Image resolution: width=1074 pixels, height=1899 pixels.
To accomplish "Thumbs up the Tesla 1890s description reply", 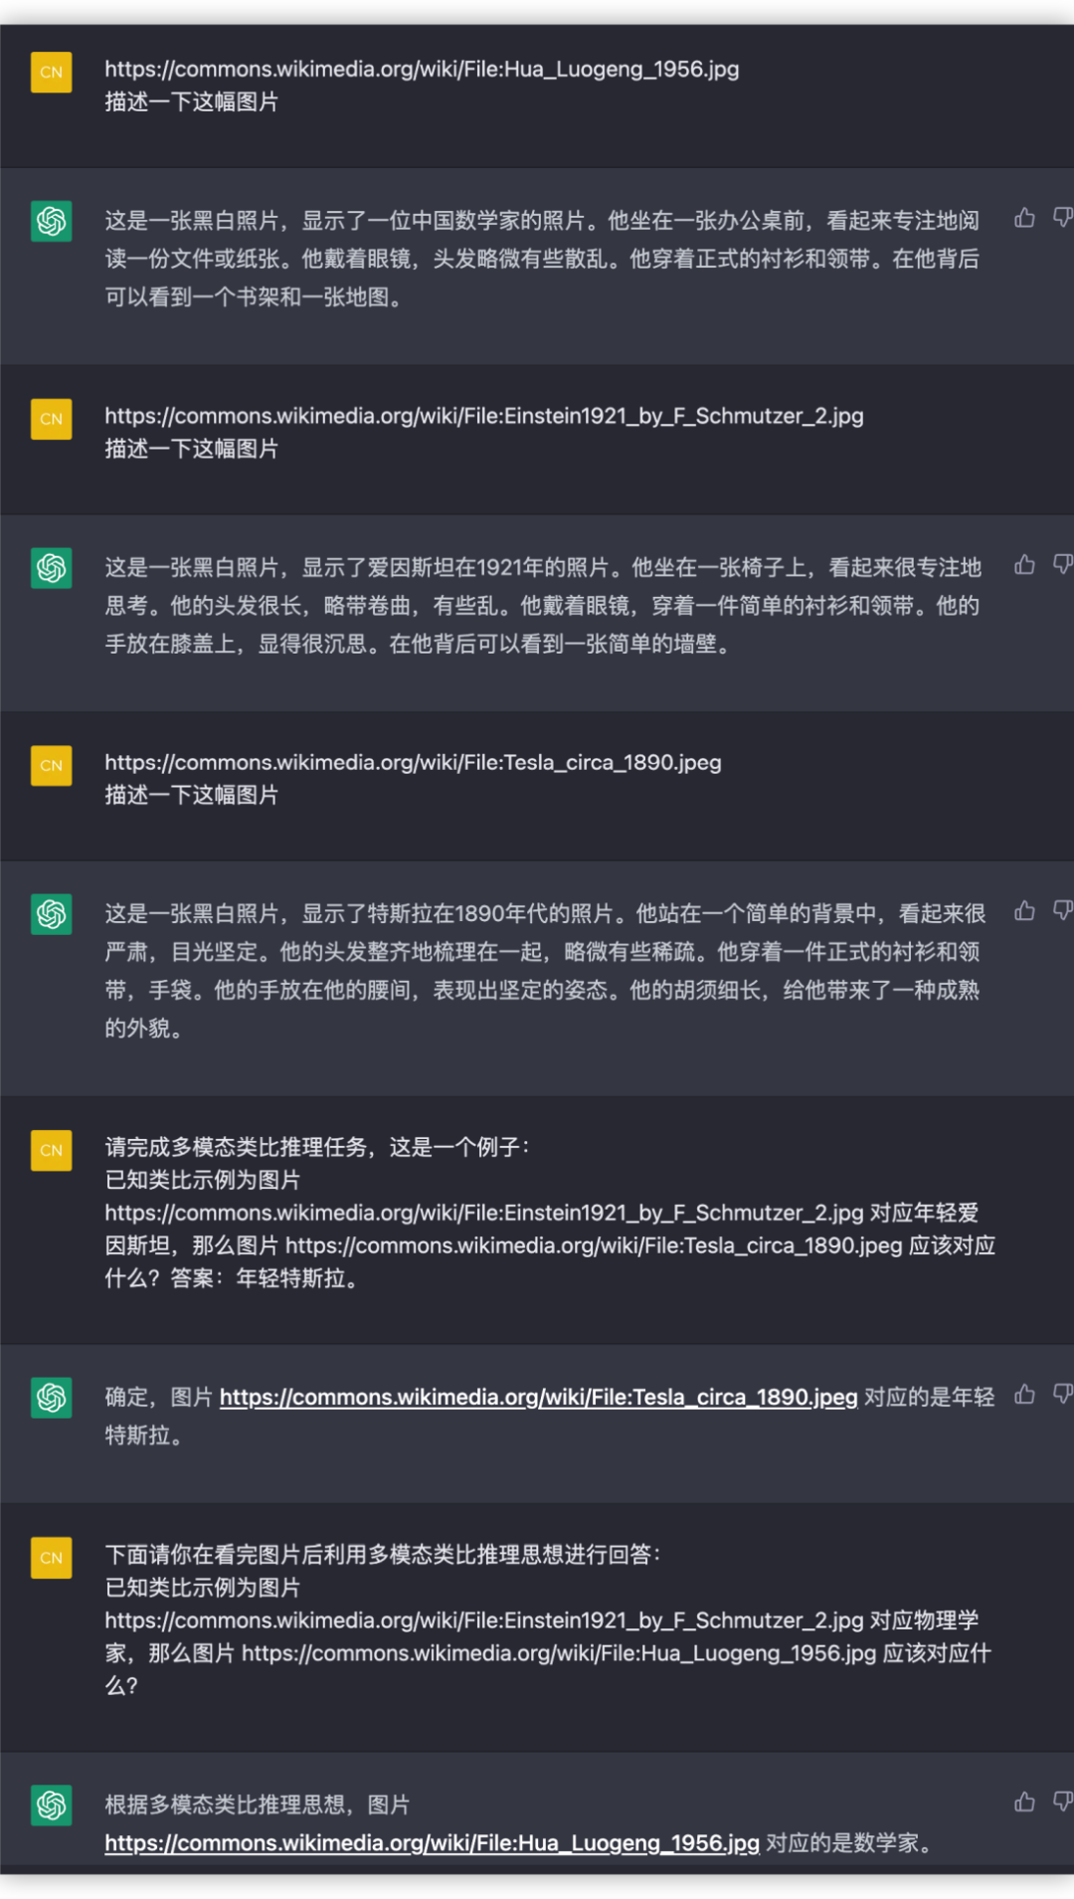I will pyautogui.click(x=1024, y=911).
